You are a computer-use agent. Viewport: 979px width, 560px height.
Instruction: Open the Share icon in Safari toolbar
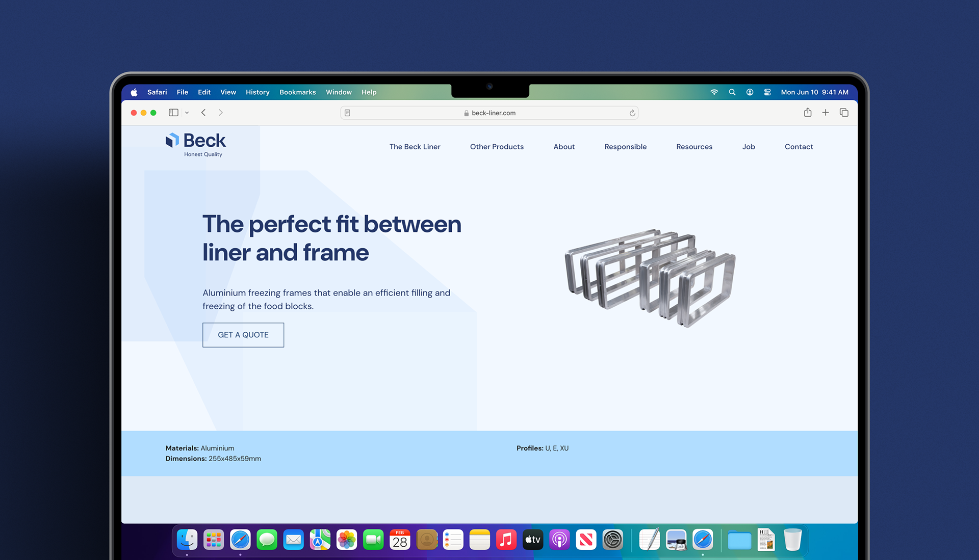tap(808, 113)
